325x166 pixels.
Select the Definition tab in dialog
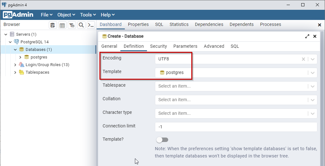[x=134, y=46]
